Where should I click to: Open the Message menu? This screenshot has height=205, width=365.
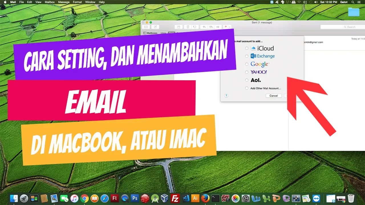(x=64, y=2)
